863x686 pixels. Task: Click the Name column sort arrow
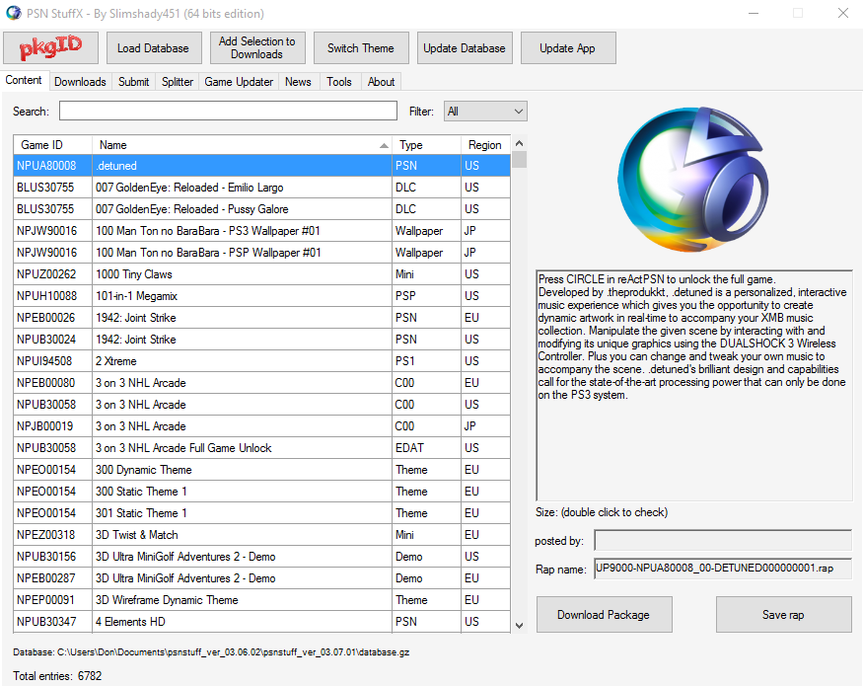pos(384,145)
